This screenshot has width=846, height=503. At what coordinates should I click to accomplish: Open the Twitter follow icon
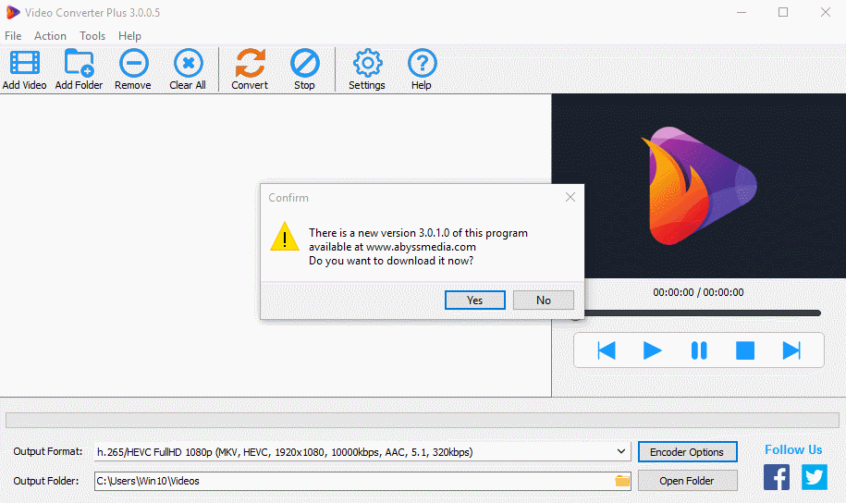(x=815, y=477)
